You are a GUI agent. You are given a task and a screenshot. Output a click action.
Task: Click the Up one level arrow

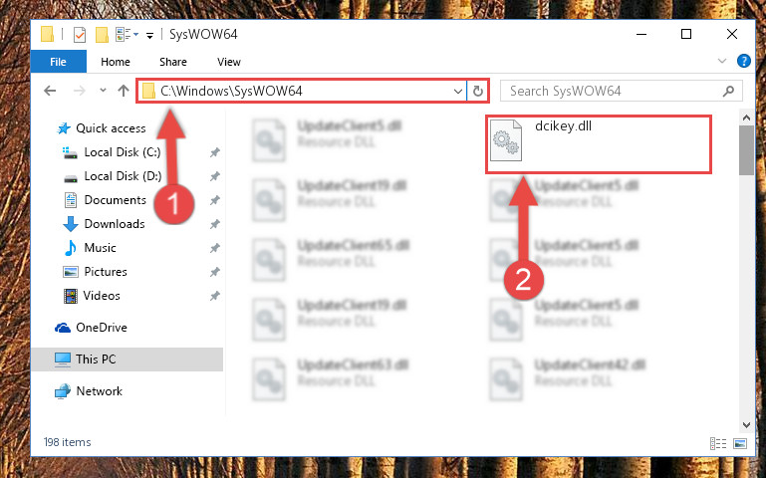[x=124, y=91]
